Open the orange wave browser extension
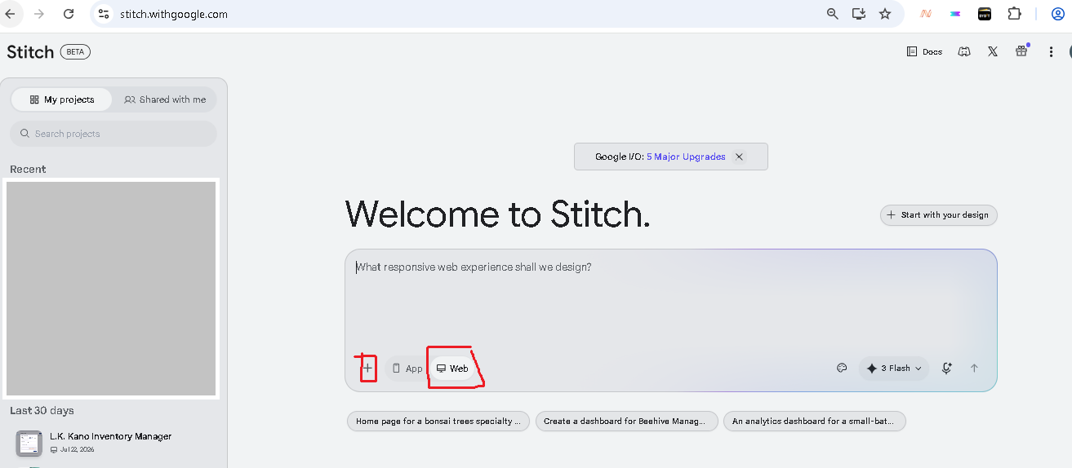This screenshot has height=468, width=1072. pos(926,14)
